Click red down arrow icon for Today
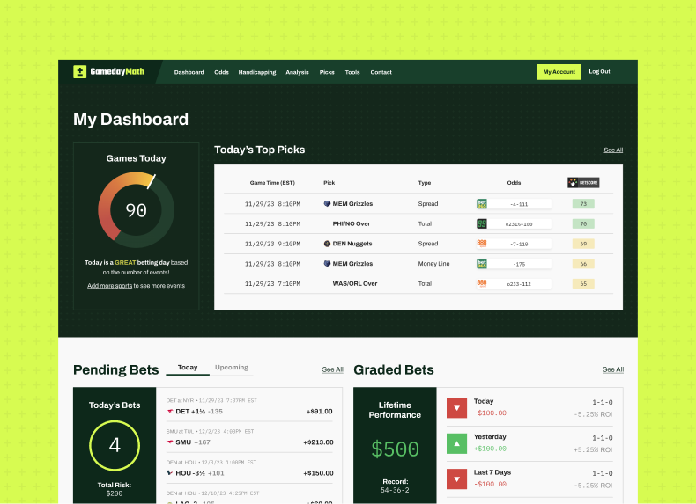The width and height of the screenshot is (696, 504). click(x=456, y=408)
